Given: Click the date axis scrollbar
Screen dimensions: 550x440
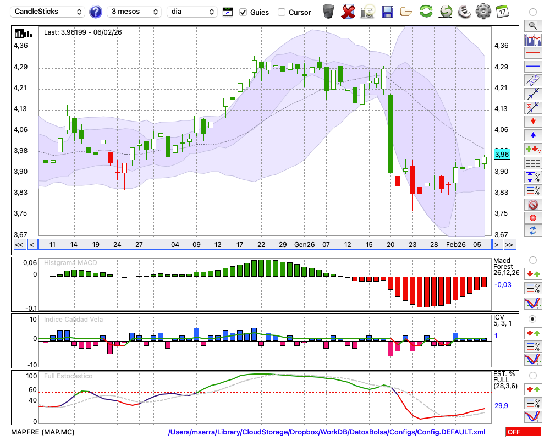Looking at the screenshot, I should [265, 245].
